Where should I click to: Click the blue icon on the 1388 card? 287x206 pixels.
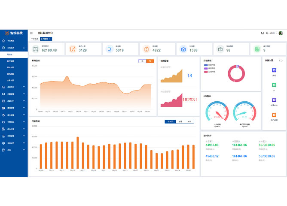tap(183, 49)
